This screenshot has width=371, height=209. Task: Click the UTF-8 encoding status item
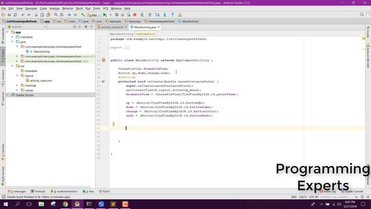click(314, 197)
